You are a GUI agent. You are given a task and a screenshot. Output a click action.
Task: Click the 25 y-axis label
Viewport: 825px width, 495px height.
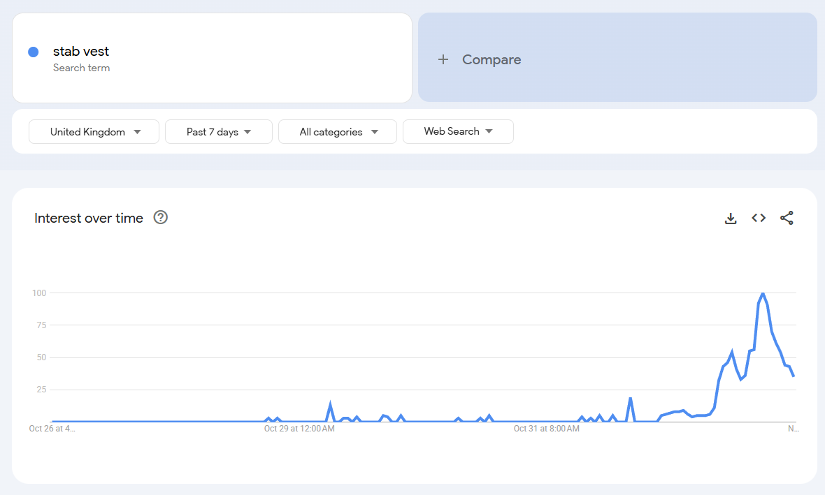point(41,390)
